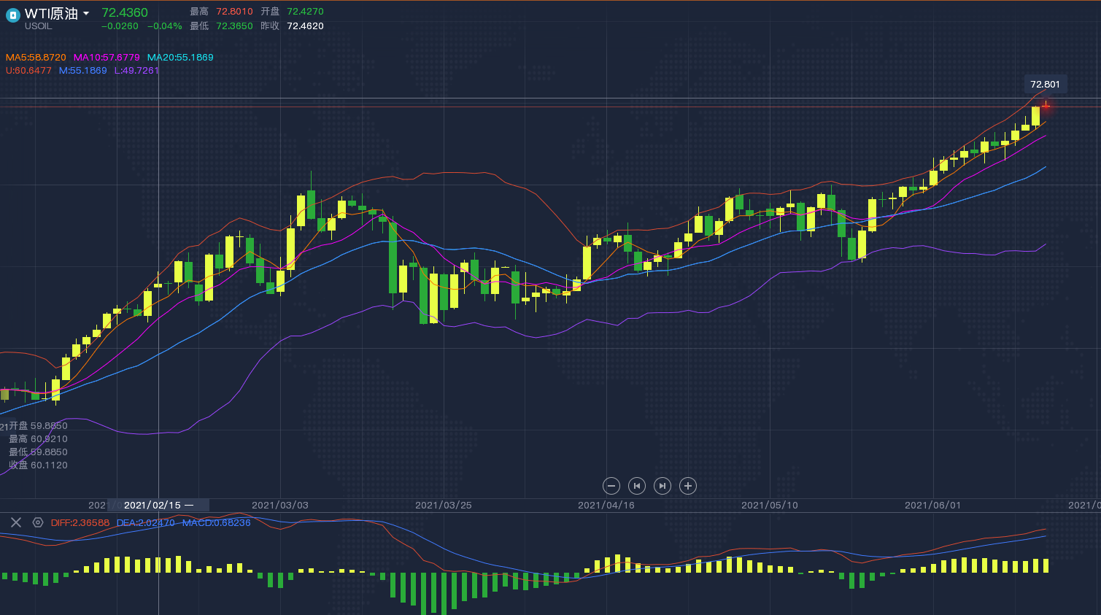Screen dimensions: 1101x615
Task: Jump to previous data with skip-back icon
Action: click(x=637, y=486)
